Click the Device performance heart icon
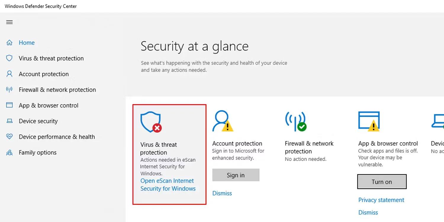This screenshot has width=444, height=222. click(9, 137)
